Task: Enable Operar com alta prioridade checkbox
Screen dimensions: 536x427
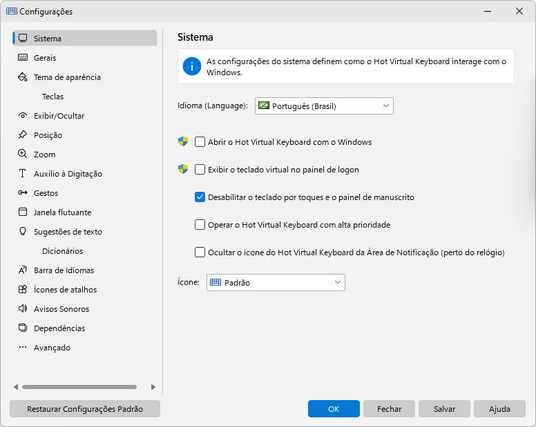Action: 200,225
